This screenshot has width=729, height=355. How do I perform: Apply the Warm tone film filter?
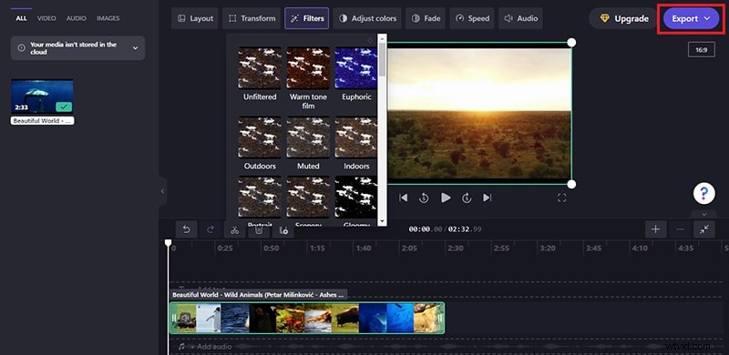(308, 68)
